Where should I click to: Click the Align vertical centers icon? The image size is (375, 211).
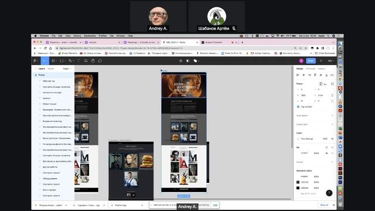pos(321,75)
